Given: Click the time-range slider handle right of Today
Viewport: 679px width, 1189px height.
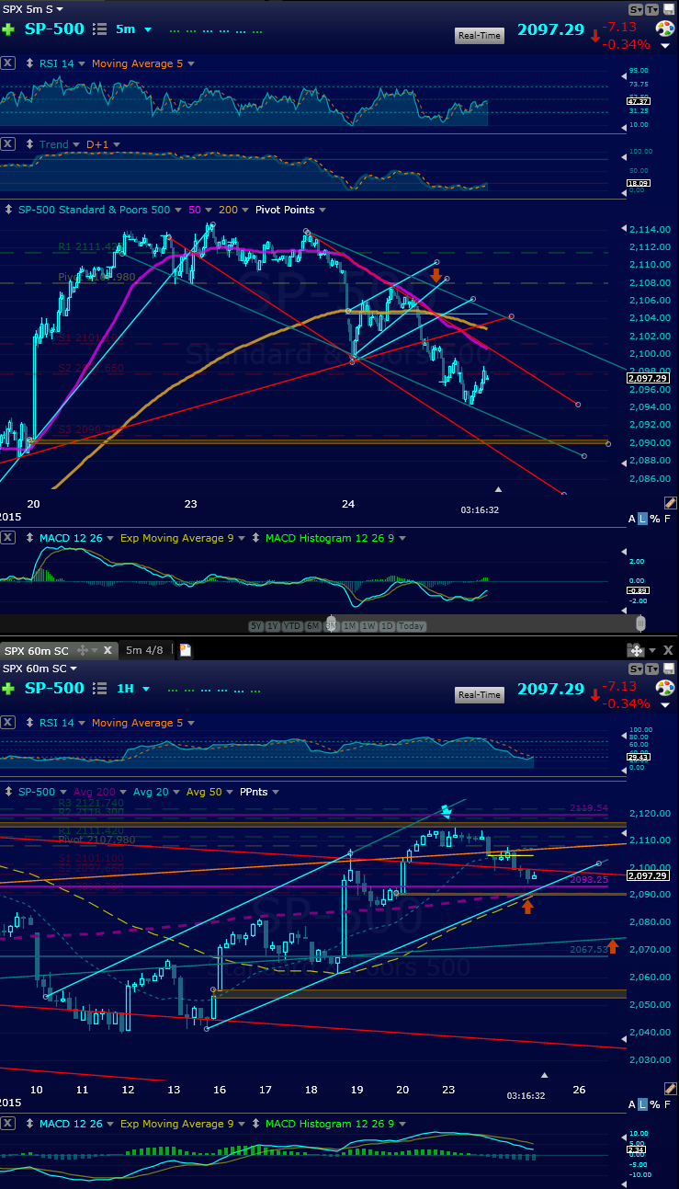Looking at the screenshot, I should [641, 623].
